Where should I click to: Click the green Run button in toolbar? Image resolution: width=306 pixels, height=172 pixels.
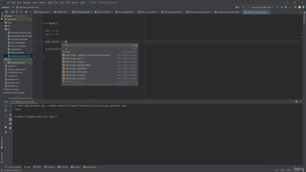pos(278,7)
